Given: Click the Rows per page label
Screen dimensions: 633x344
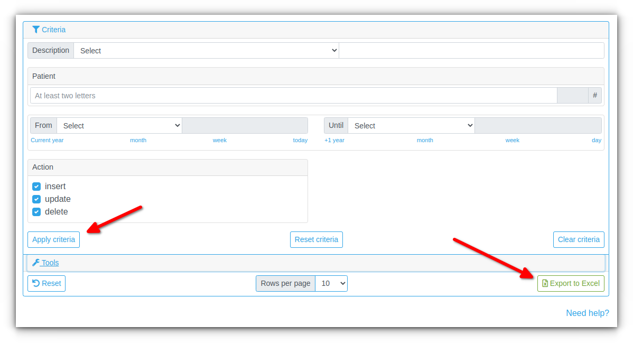Looking at the screenshot, I should pos(285,283).
